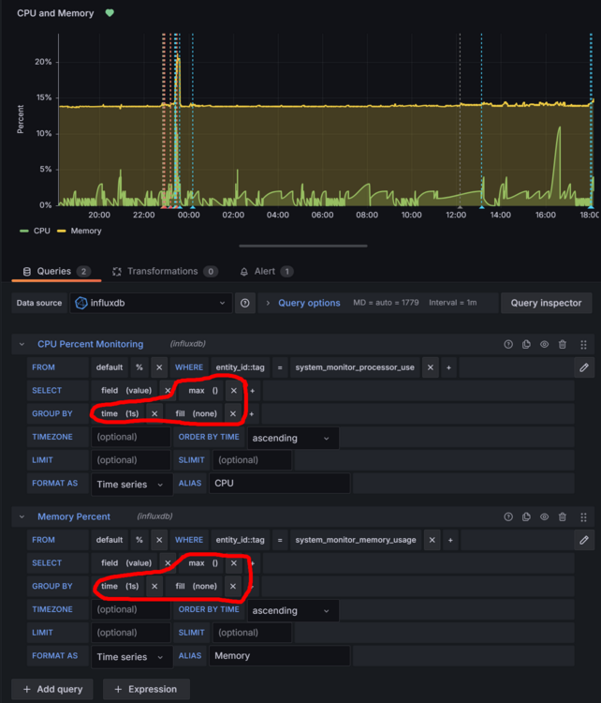This screenshot has width=601, height=703.
Task: Hide the Memory Percent query
Action: [x=544, y=516]
